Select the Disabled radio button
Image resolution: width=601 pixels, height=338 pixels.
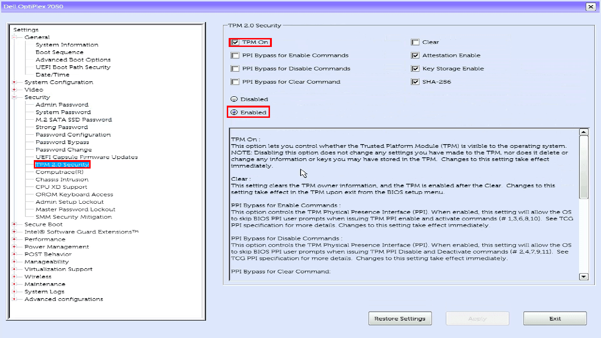(x=234, y=100)
